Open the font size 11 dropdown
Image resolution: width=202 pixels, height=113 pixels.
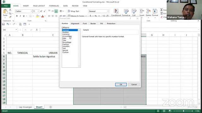click(x=38, y=11)
